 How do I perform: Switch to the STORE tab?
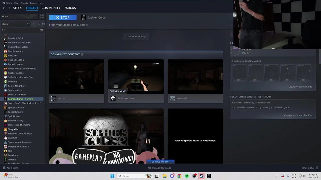[18, 8]
